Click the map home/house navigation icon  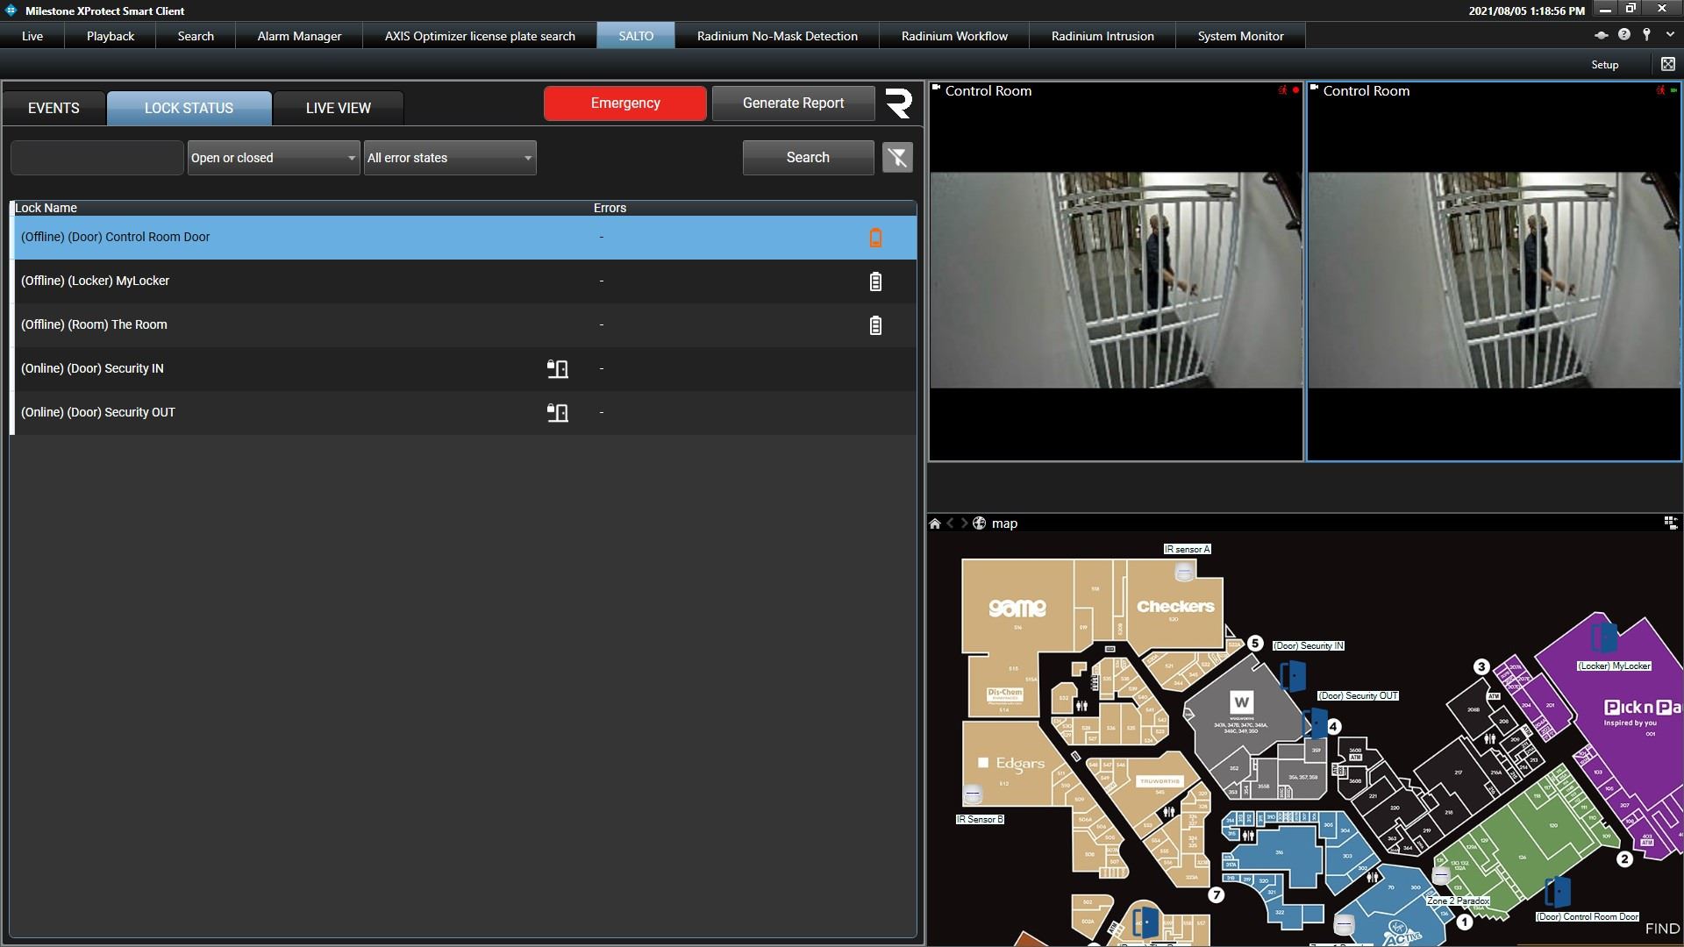pos(936,523)
